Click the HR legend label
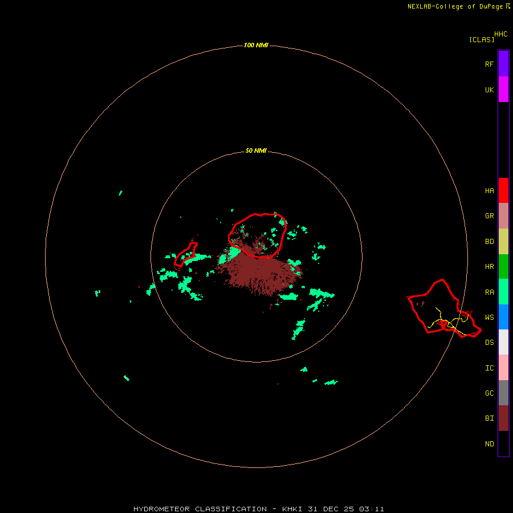513x513 pixels. click(x=490, y=267)
